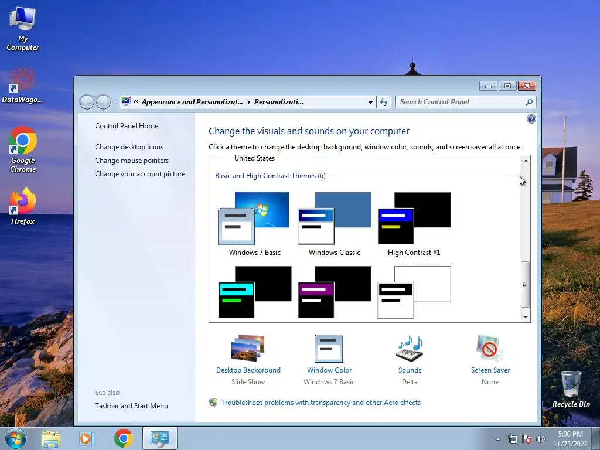Click the Sounds link
The height and width of the screenshot is (450, 600).
pyautogui.click(x=410, y=370)
